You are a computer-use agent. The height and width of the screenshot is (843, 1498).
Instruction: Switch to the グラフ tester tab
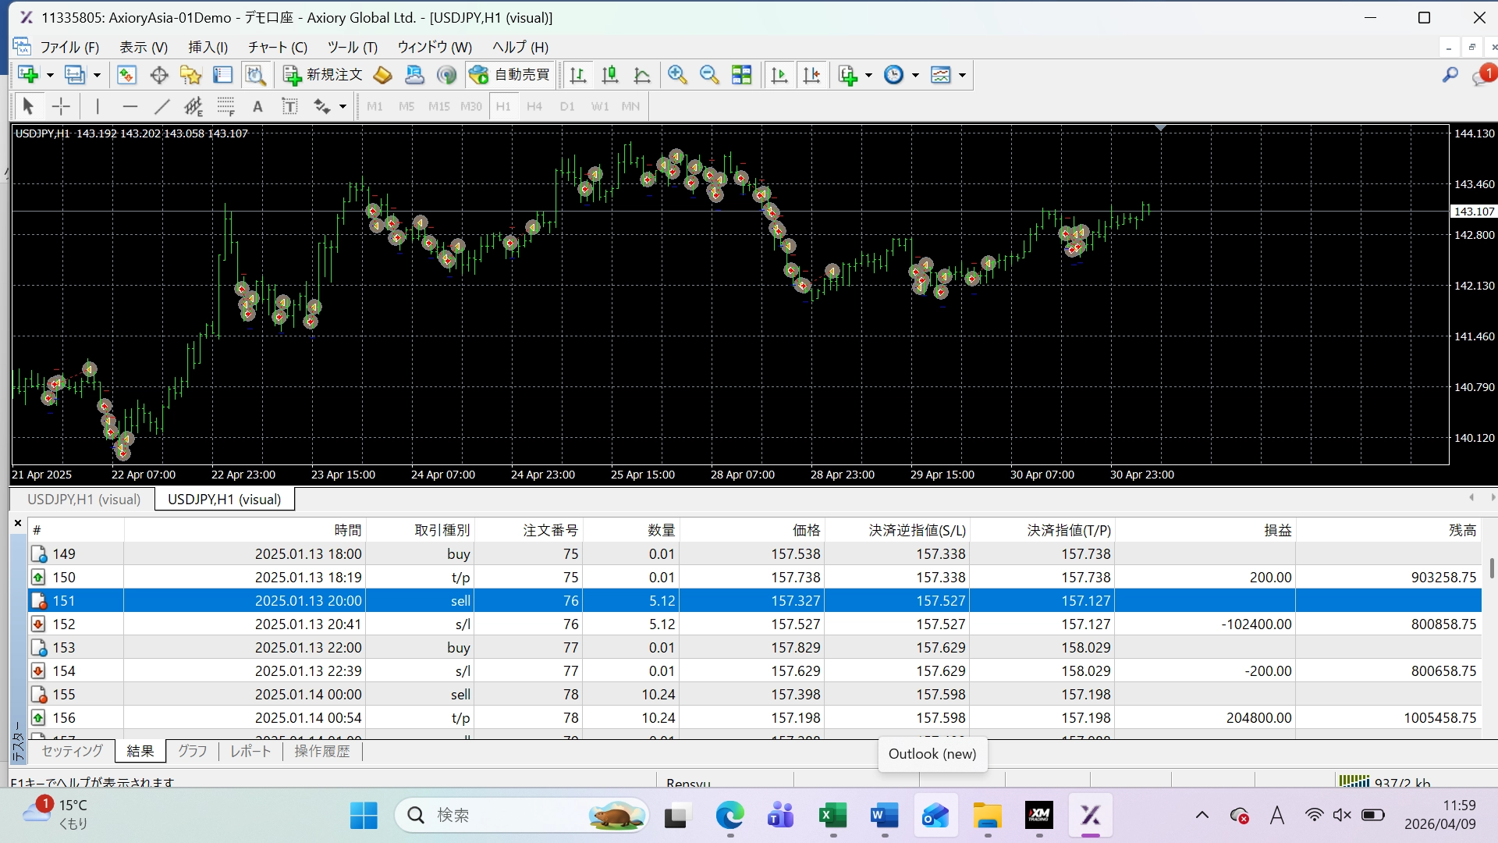click(x=192, y=751)
